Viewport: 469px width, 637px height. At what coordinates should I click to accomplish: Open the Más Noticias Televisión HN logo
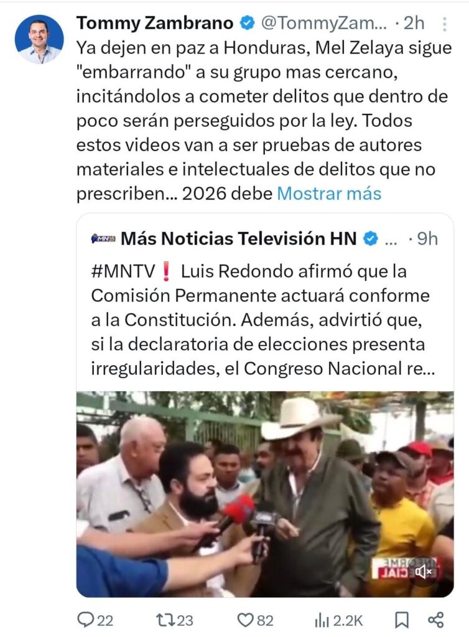103,238
